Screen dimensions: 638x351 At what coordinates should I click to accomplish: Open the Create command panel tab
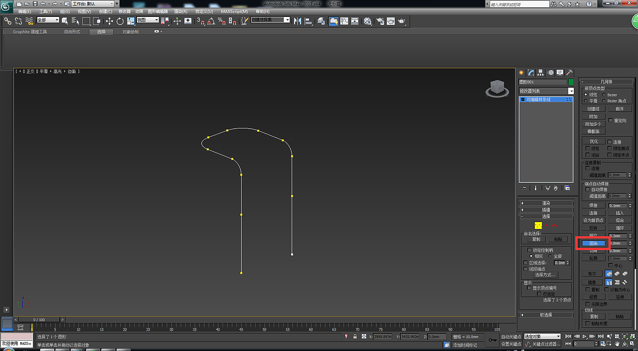coord(522,72)
